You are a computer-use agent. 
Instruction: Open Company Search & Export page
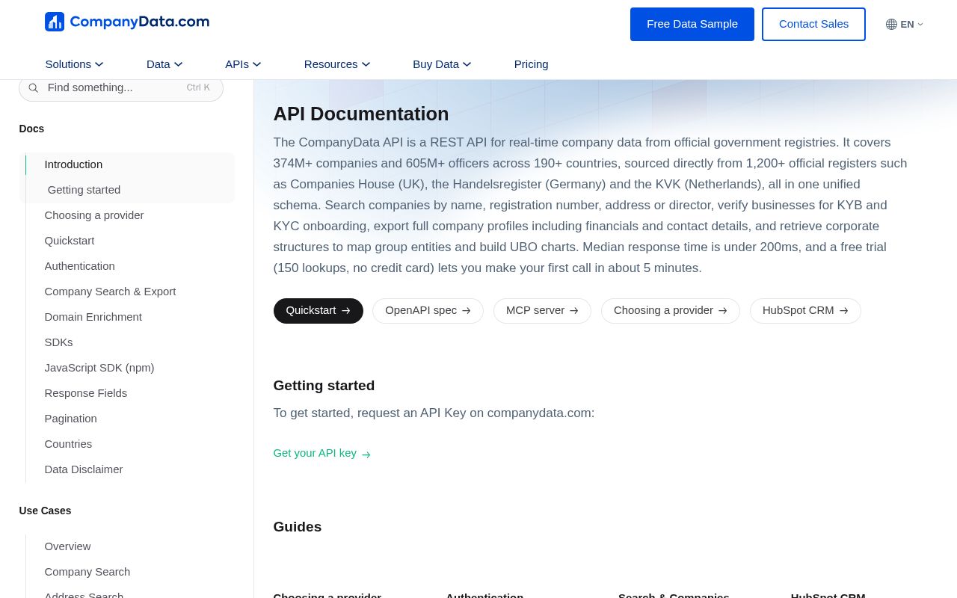pyautogui.click(x=111, y=292)
